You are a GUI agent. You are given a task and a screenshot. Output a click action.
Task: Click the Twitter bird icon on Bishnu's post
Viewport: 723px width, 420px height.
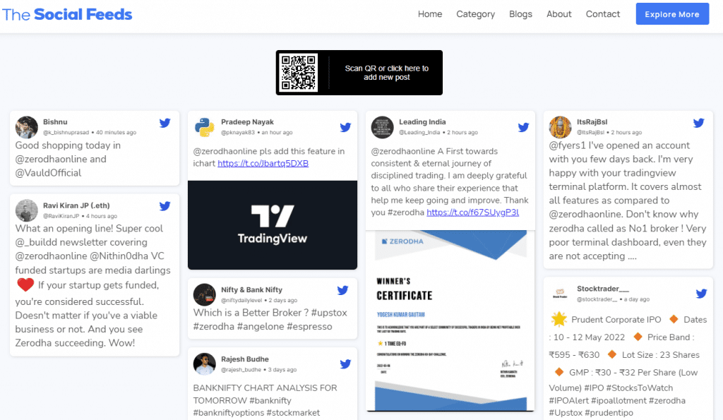click(x=165, y=122)
